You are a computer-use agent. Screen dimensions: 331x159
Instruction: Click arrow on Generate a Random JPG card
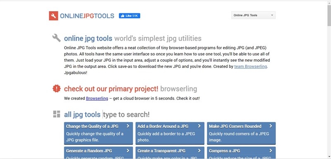coord(128,151)
